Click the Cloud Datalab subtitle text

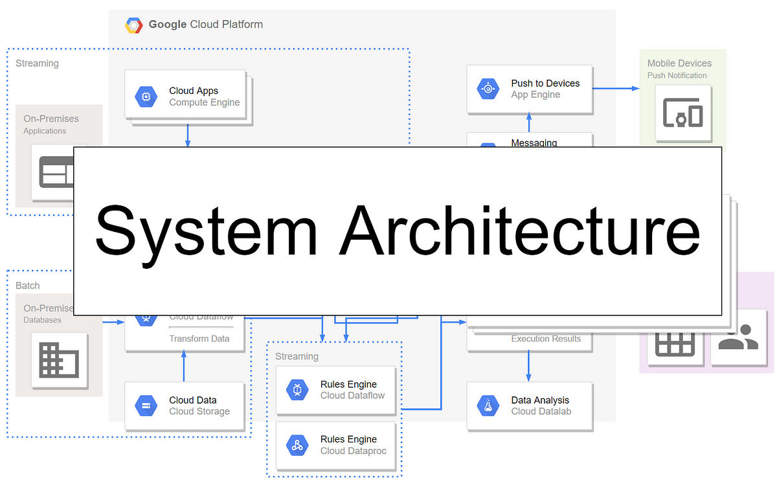pos(541,411)
